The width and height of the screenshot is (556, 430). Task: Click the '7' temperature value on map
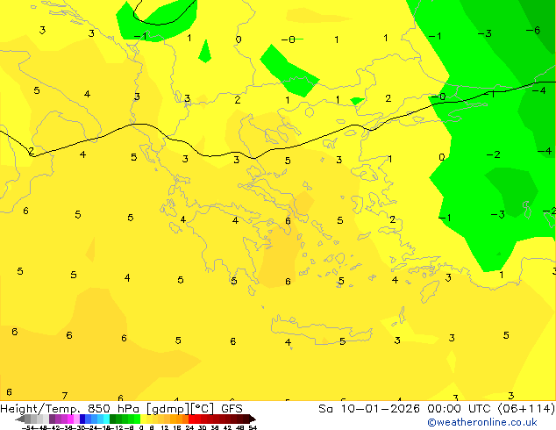[65, 396]
